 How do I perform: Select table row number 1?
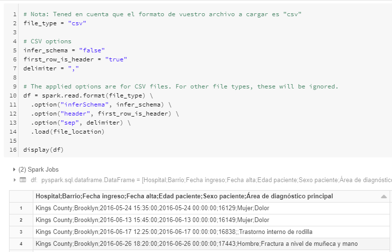click(x=21, y=208)
